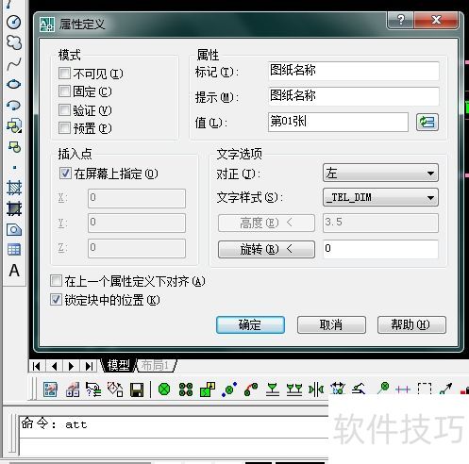
Task: Click the green circle-cross toolbar icon
Action: pyautogui.click(x=164, y=389)
